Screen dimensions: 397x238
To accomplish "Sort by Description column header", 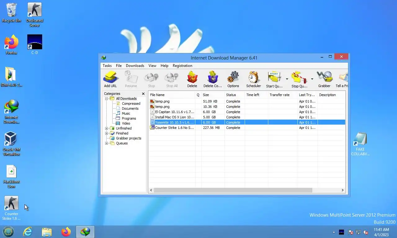I will (x=331, y=95).
